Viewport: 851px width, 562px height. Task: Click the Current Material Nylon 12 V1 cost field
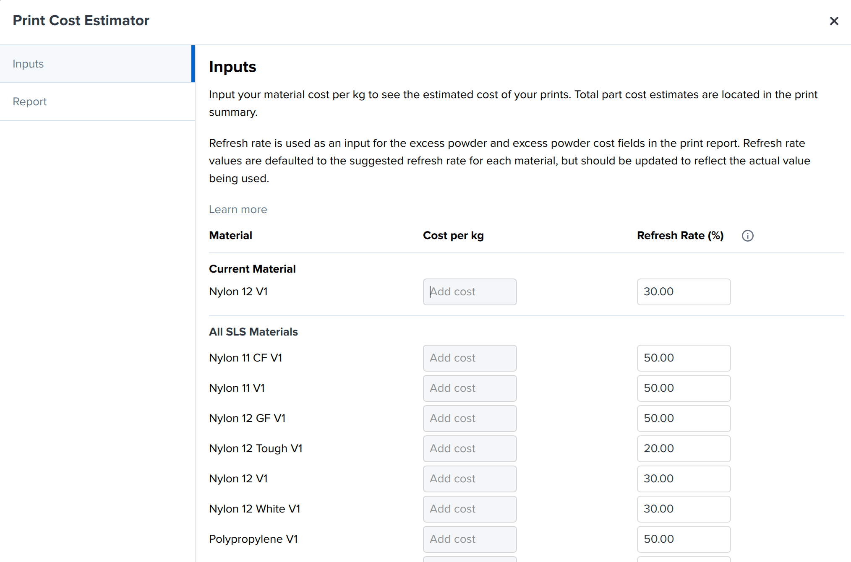coord(470,292)
